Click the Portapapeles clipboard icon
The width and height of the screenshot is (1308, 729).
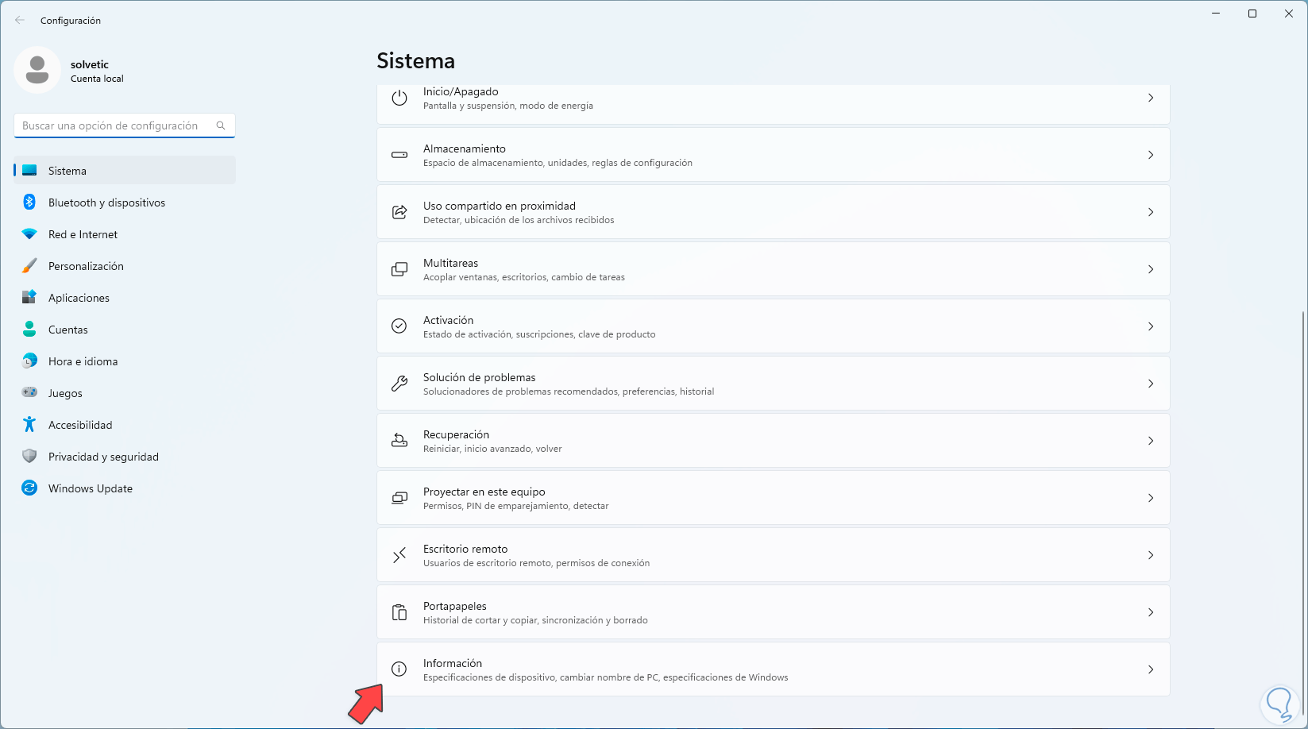tap(399, 612)
